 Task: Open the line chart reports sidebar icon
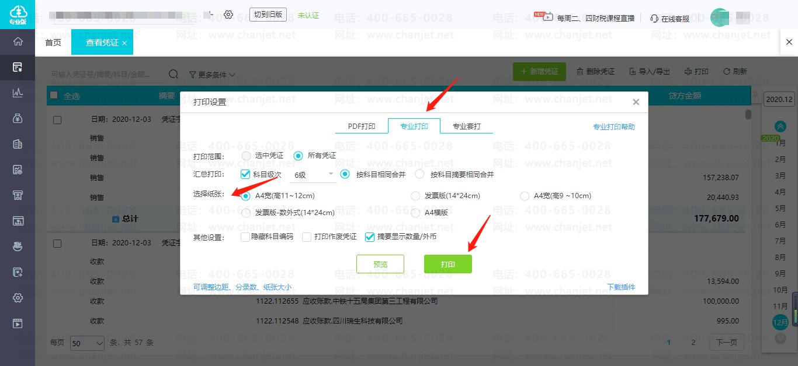[x=18, y=92]
